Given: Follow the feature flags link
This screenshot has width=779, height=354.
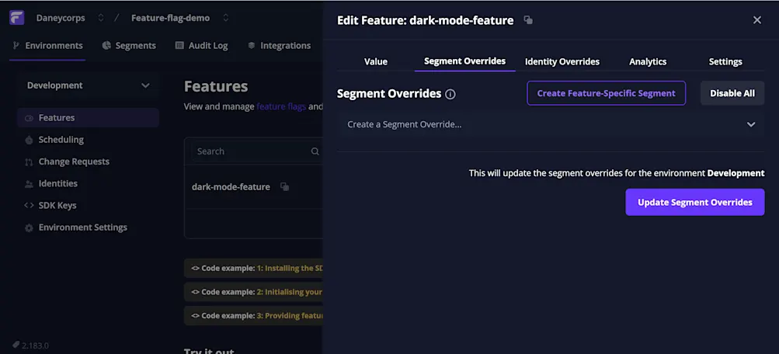Looking at the screenshot, I should pos(281,106).
